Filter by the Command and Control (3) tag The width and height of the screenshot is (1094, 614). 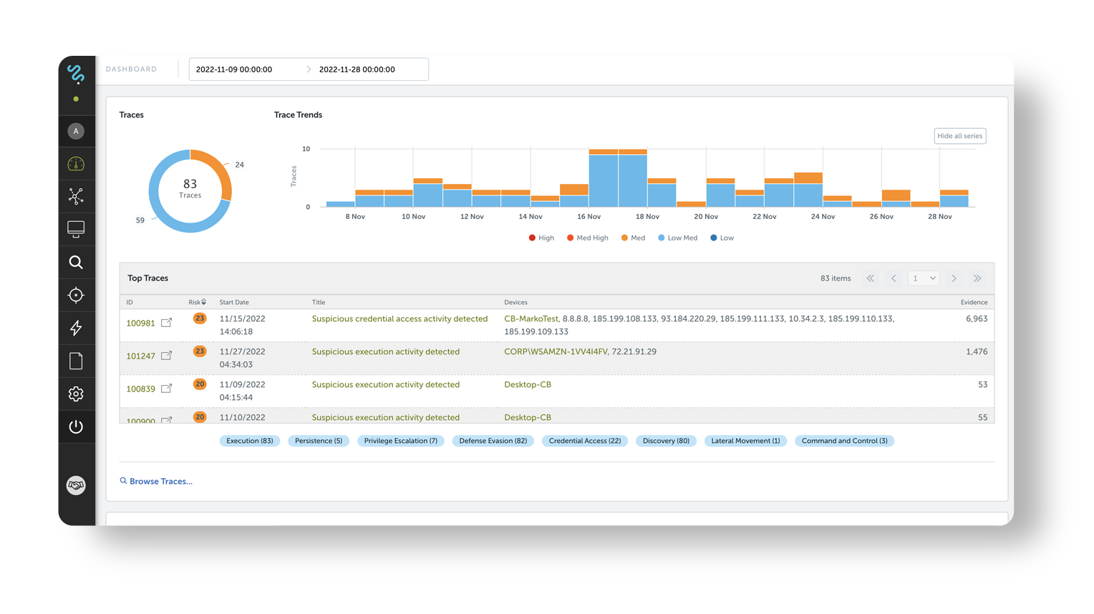(844, 441)
